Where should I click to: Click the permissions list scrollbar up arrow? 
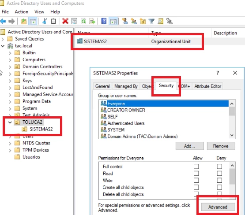232,165
